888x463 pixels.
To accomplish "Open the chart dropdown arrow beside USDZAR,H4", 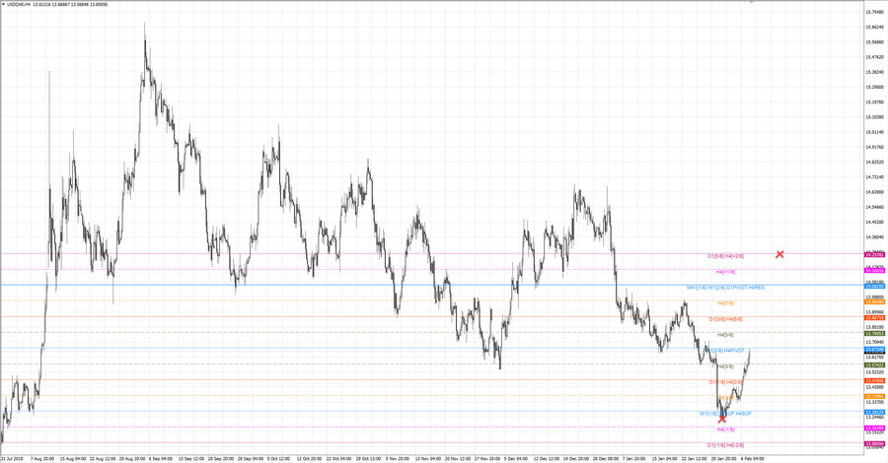I will point(3,4).
